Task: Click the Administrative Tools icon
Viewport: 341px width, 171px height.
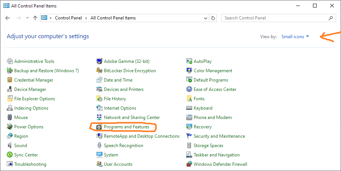Action: [x=10, y=61]
